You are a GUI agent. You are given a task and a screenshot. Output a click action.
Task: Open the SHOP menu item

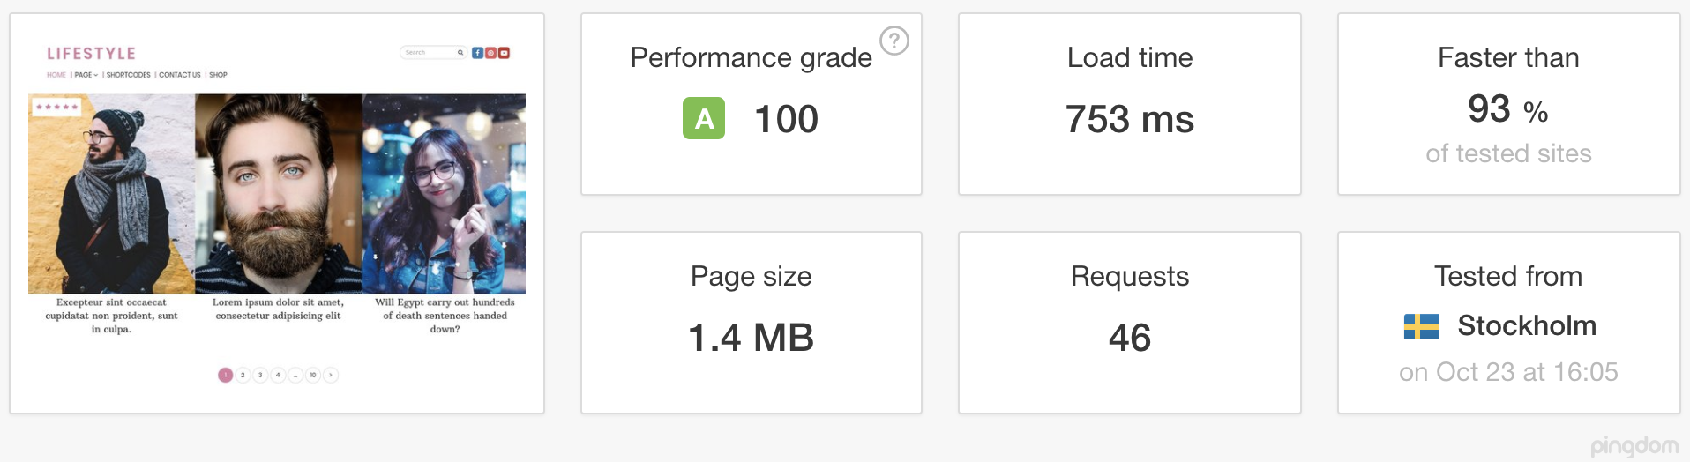point(218,75)
